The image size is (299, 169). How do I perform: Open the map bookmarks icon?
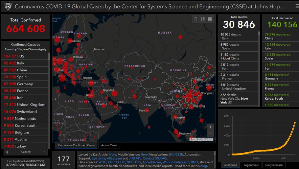click(x=195, y=19)
